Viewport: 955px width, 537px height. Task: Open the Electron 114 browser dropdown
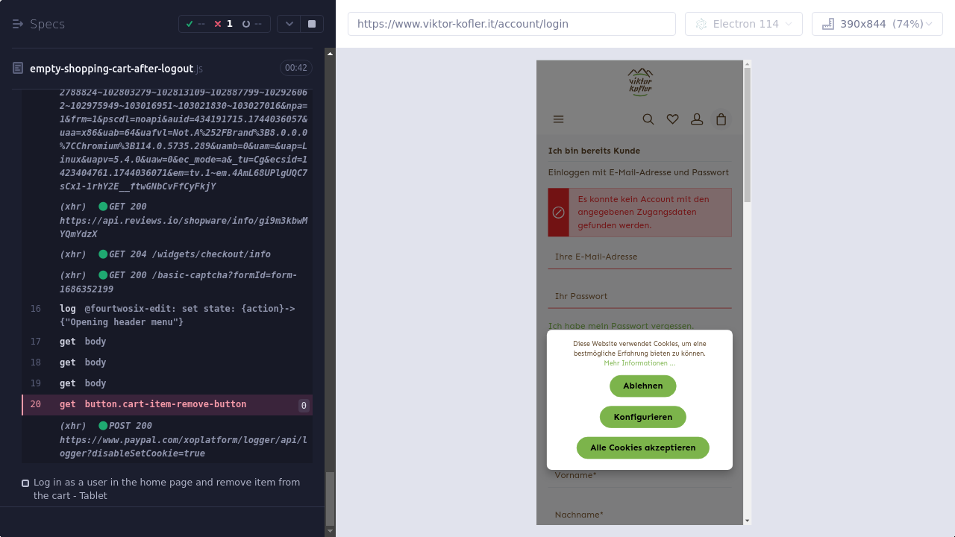pyautogui.click(x=743, y=24)
